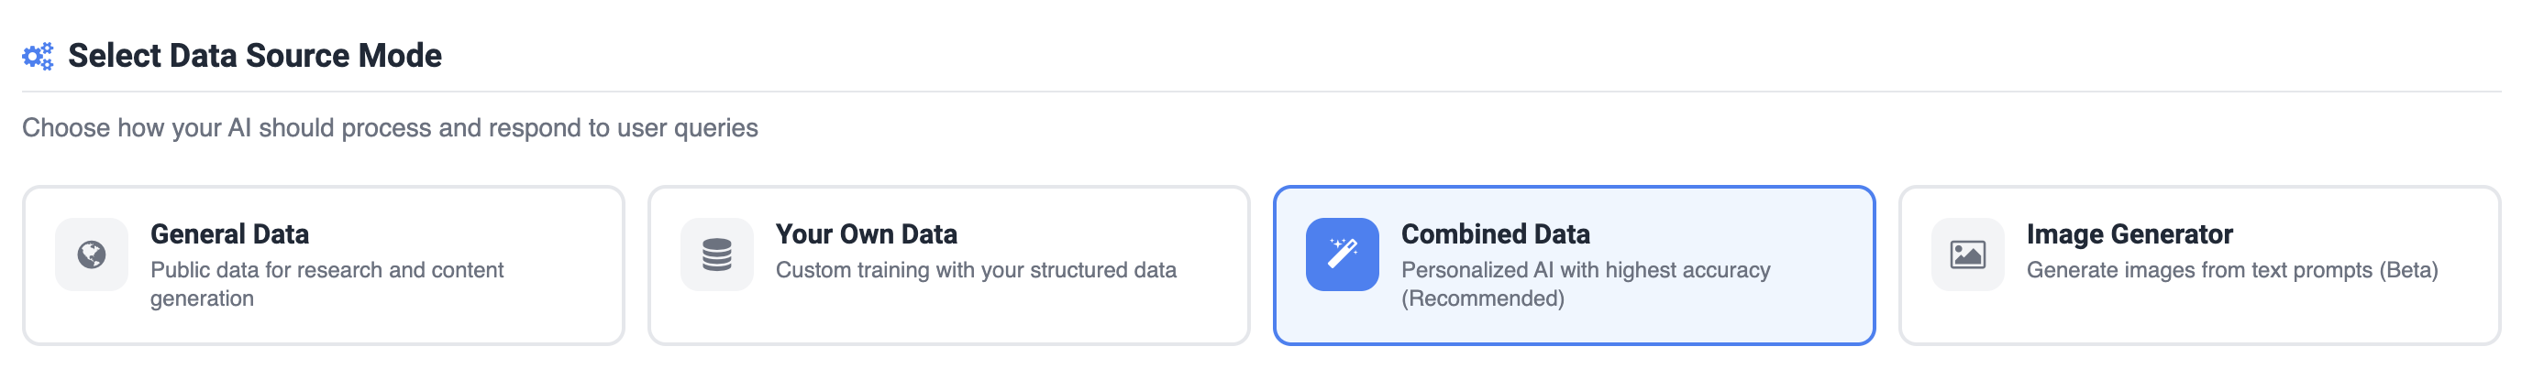Click 'Public data for research' description
The width and height of the screenshot is (2522, 390).
326,271
